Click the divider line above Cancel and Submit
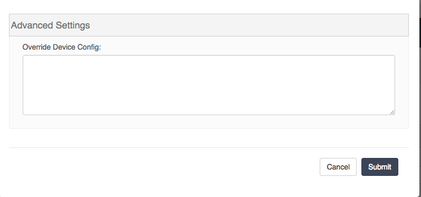Image resolution: width=421 pixels, height=197 pixels. tap(209, 147)
